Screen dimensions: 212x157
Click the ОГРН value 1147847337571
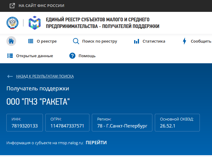67,126
